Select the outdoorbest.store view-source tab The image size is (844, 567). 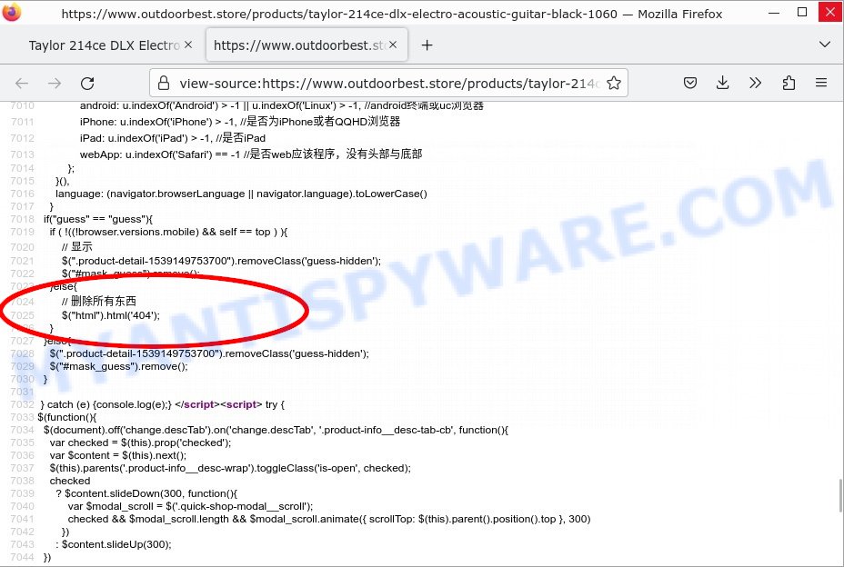(x=306, y=45)
